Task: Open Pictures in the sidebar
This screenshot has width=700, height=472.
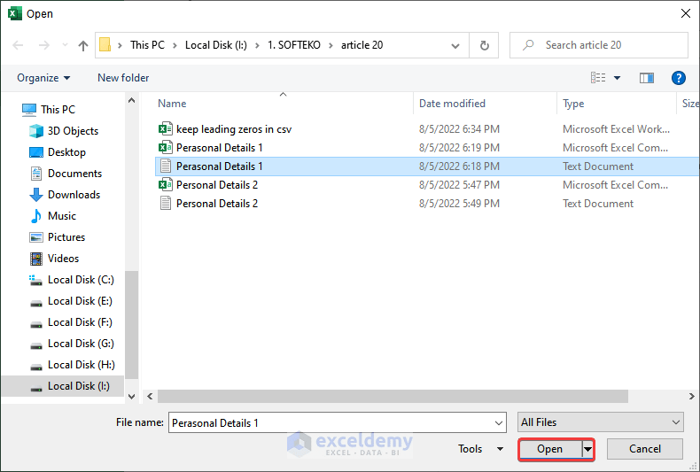Action: [x=57, y=237]
